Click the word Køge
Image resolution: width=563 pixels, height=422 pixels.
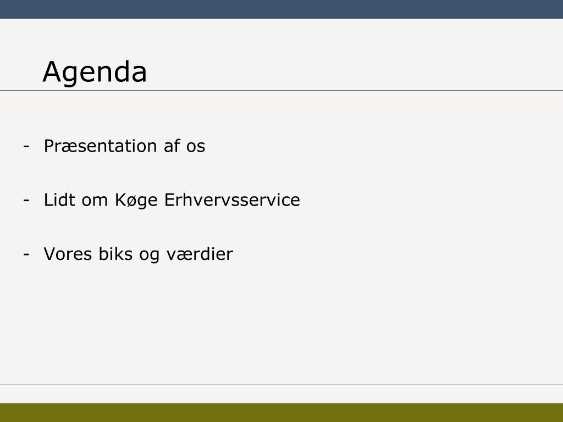tap(136, 201)
